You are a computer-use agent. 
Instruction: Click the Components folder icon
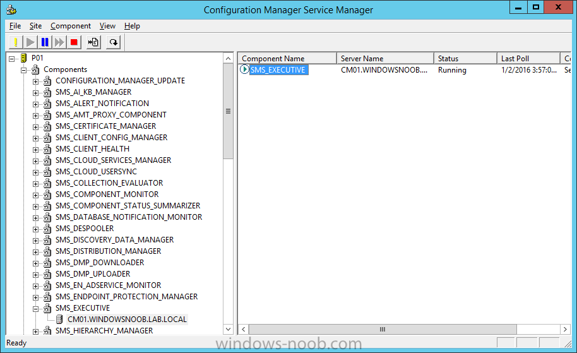coord(36,69)
